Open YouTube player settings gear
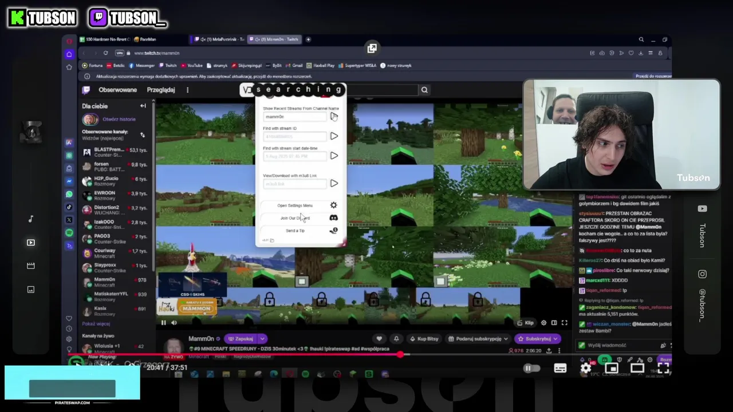 point(585,369)
